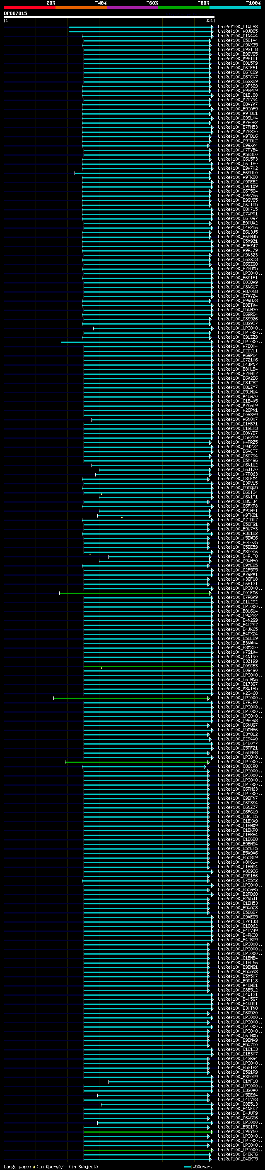
Task: Select the UniRef100_Q9W2S2 hit
Action: point(237,616)
